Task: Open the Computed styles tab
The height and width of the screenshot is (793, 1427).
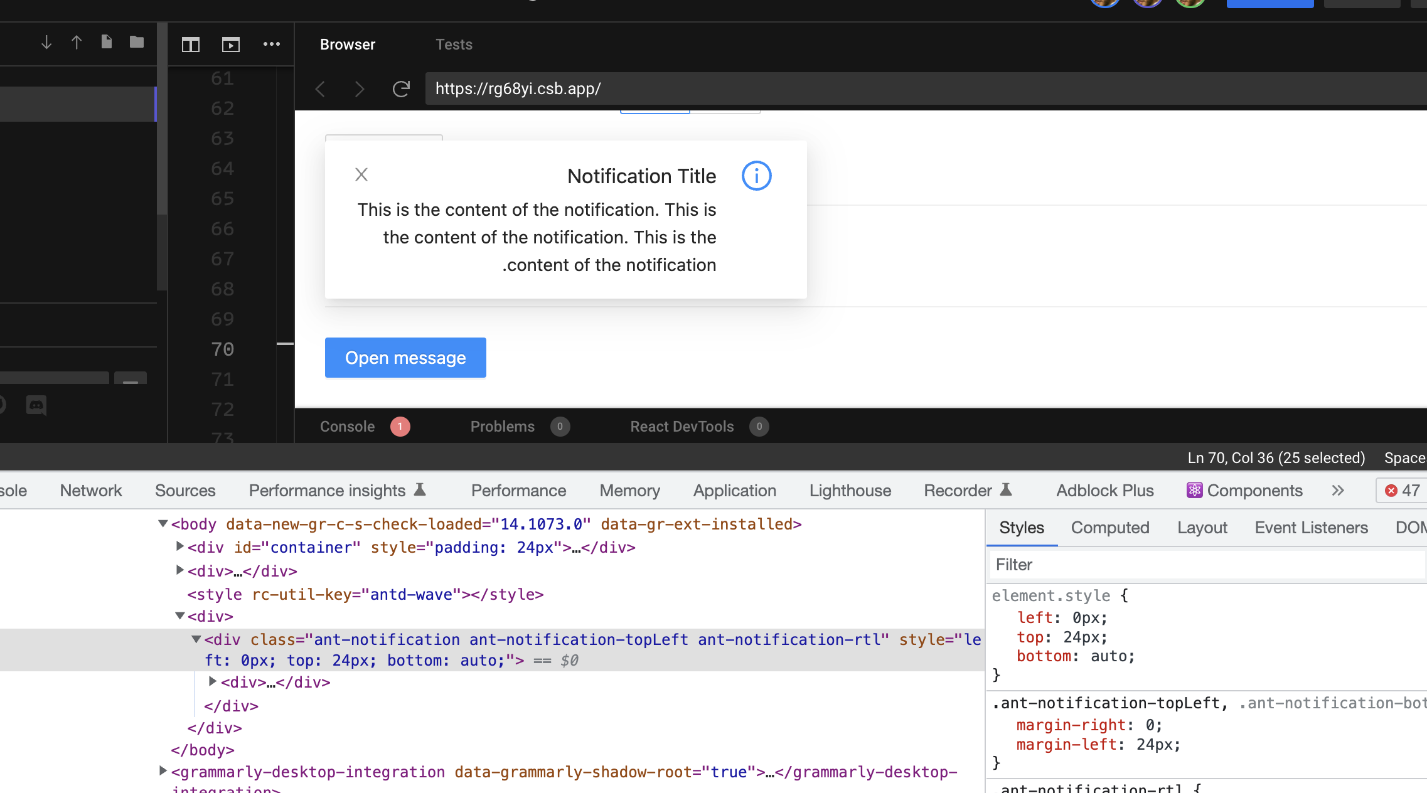Action: [1109, 528]
